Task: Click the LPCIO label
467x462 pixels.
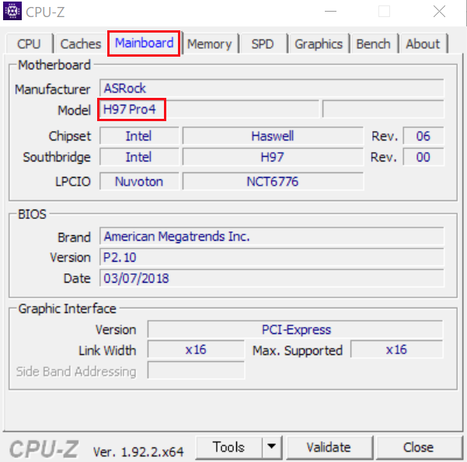Action: (73, 181)
